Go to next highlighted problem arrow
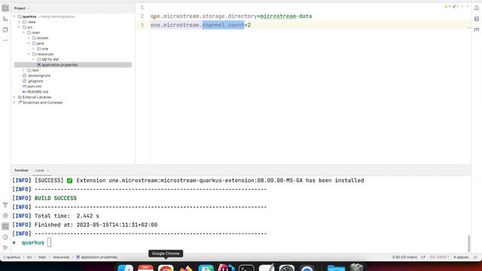This screenshot has height=271, width=482. [x=468, y=7]
